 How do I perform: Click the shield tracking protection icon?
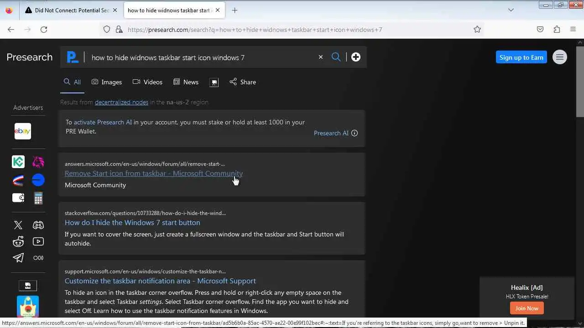[x=107, y=29]
